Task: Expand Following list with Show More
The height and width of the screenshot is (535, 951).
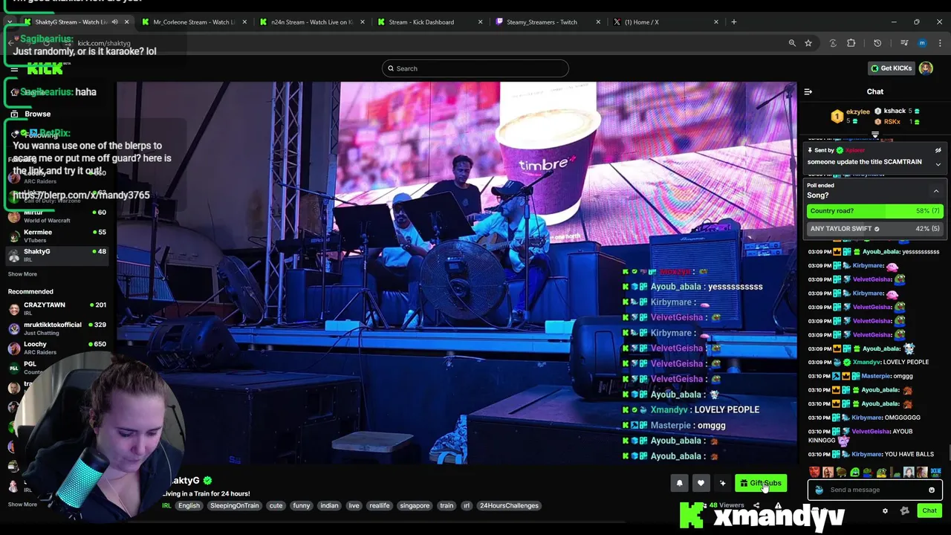Action: (22, 274)
